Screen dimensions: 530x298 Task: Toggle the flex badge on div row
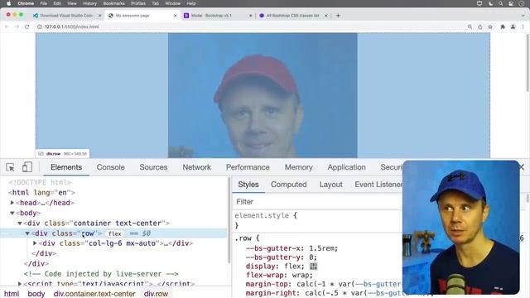(x=114, y=233)
